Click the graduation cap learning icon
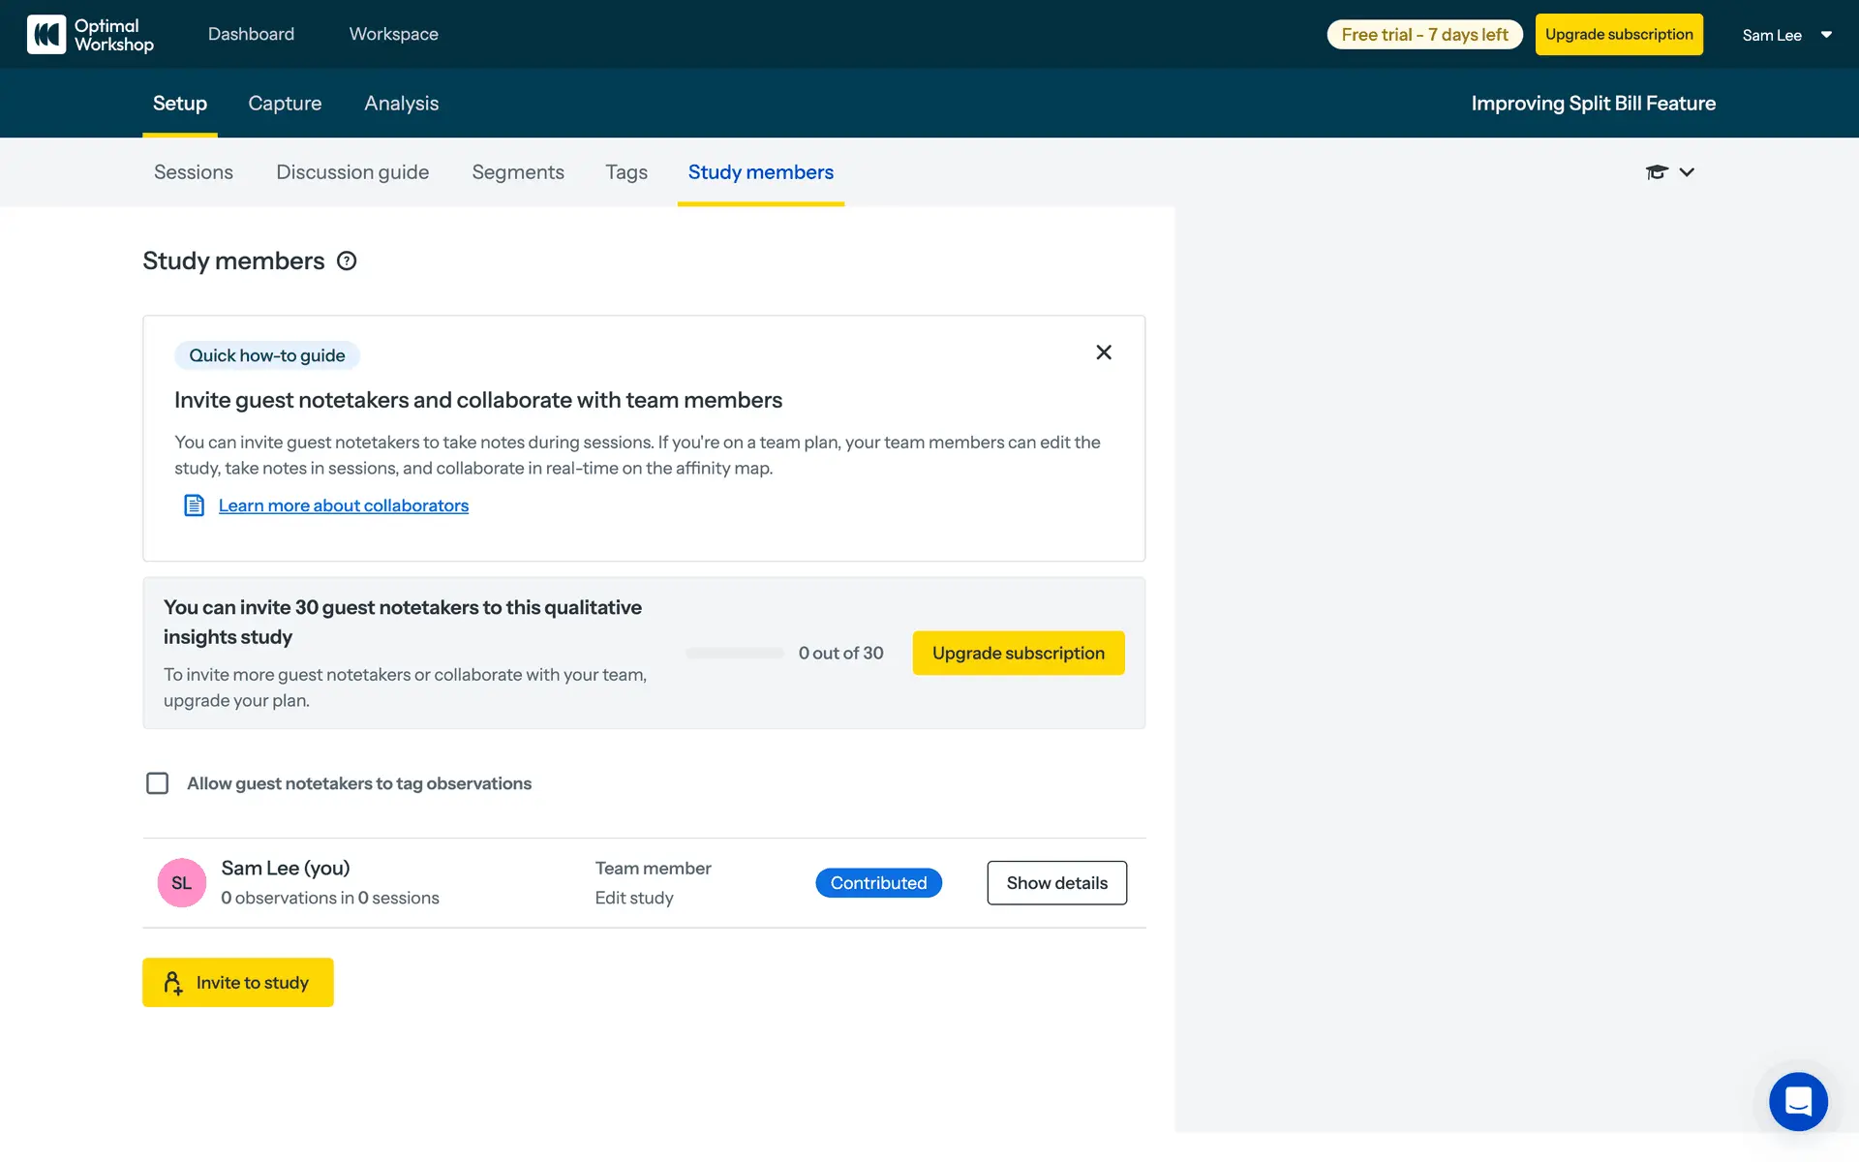The image size is (1859, 1162). pos(1657,172)
